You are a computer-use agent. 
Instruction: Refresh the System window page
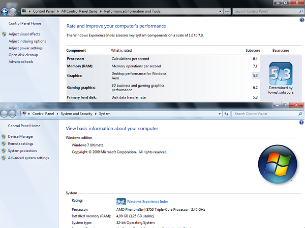click(226, 114)
